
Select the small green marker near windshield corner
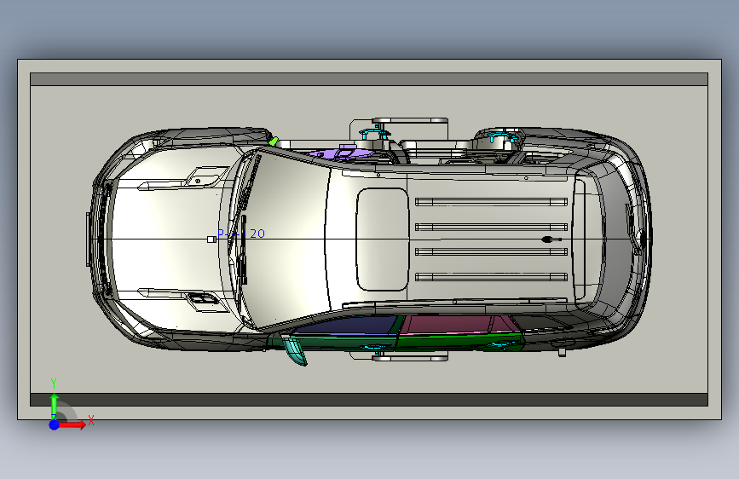click(274, 141)
